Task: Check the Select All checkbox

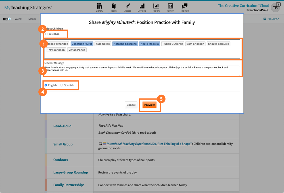Action: pyautogui.click(x=46, y=34)
